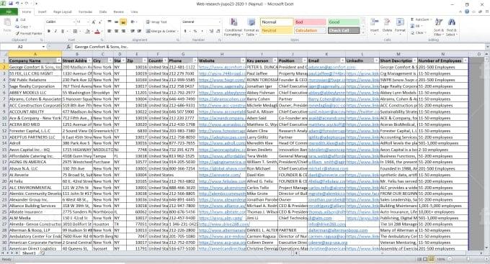Toggle italic formatting

click(x=55, y=31)
